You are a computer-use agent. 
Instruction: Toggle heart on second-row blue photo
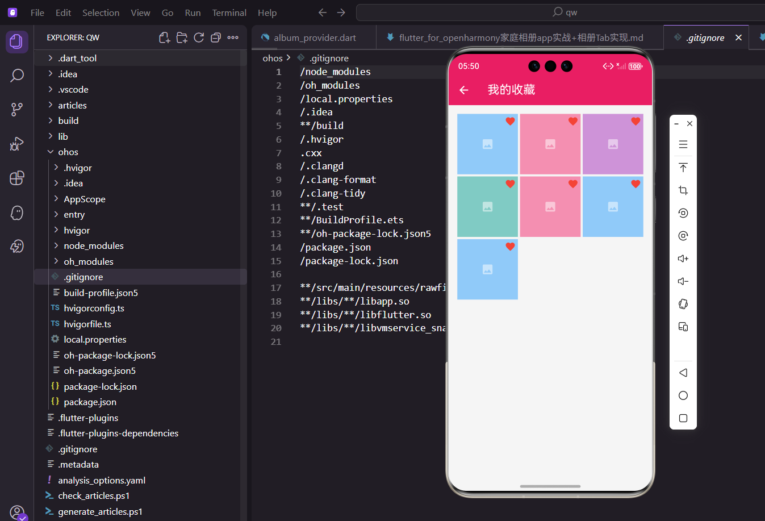636,184
